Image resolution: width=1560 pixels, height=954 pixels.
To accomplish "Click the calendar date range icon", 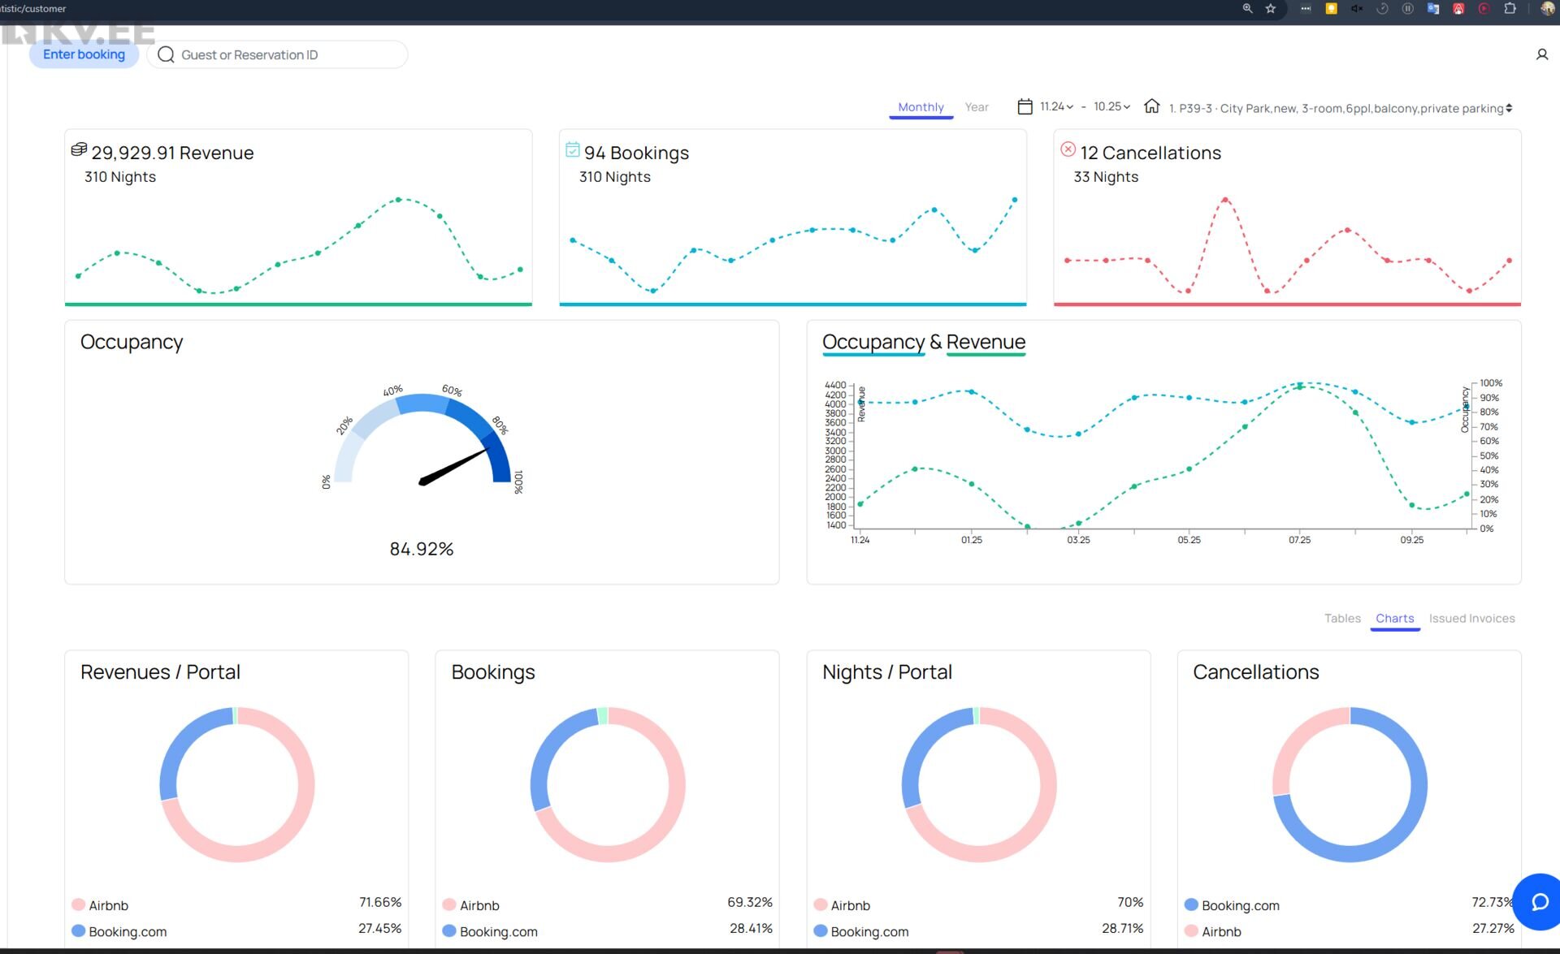I will (1025, 106).
